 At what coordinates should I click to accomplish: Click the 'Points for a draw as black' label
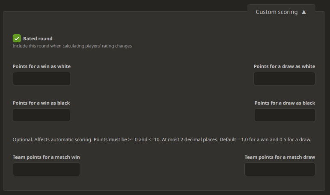[285, 103]
